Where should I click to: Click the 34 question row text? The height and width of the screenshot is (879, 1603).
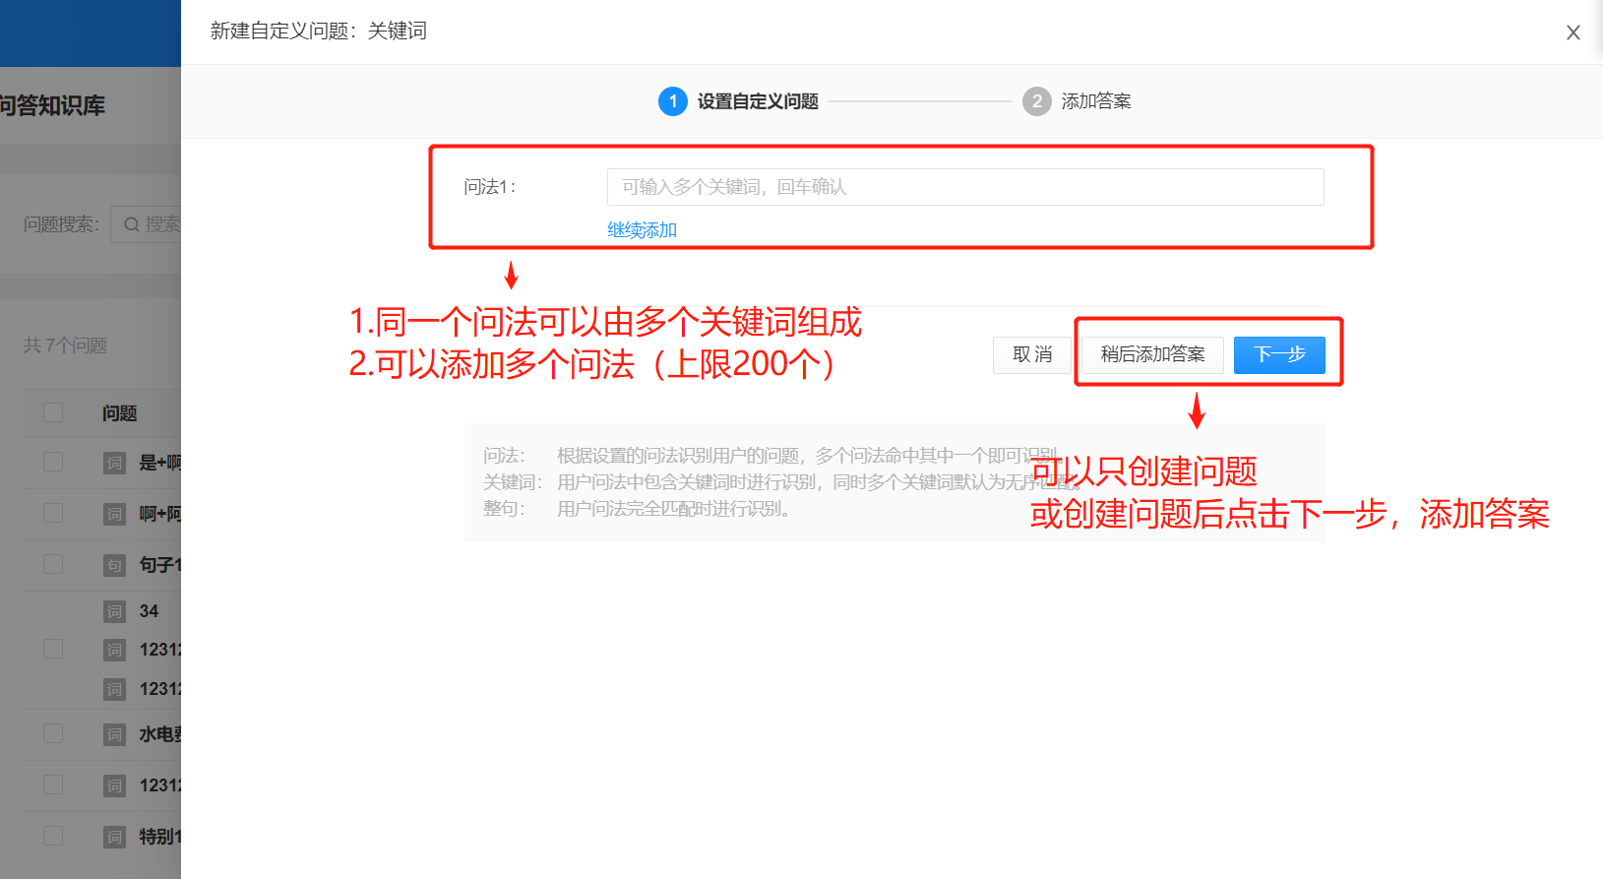(x=149, y=611)
